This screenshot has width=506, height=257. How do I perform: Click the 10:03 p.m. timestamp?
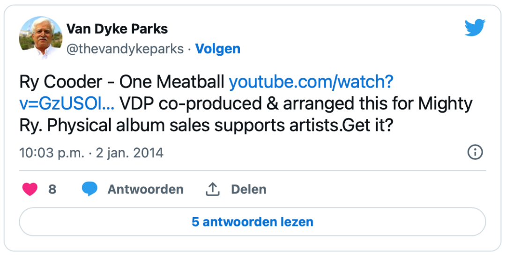click(52, 153)
